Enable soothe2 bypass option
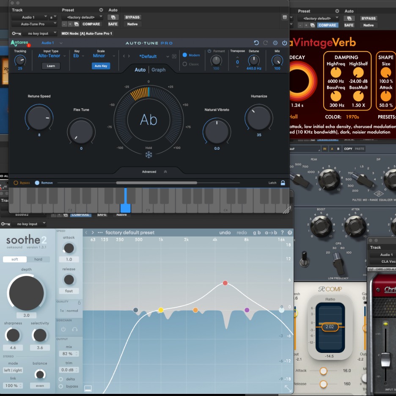Image resolution: width=396 pixels, height=396 pixels. pos(60,386)
